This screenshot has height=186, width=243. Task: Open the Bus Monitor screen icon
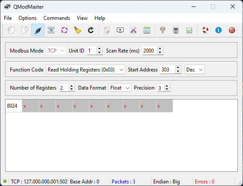(120, 30)
